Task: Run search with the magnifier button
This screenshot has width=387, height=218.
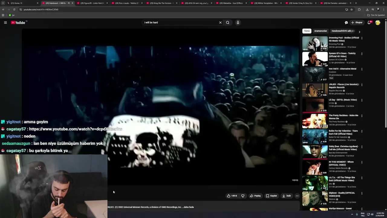Action: coord(228,22)
